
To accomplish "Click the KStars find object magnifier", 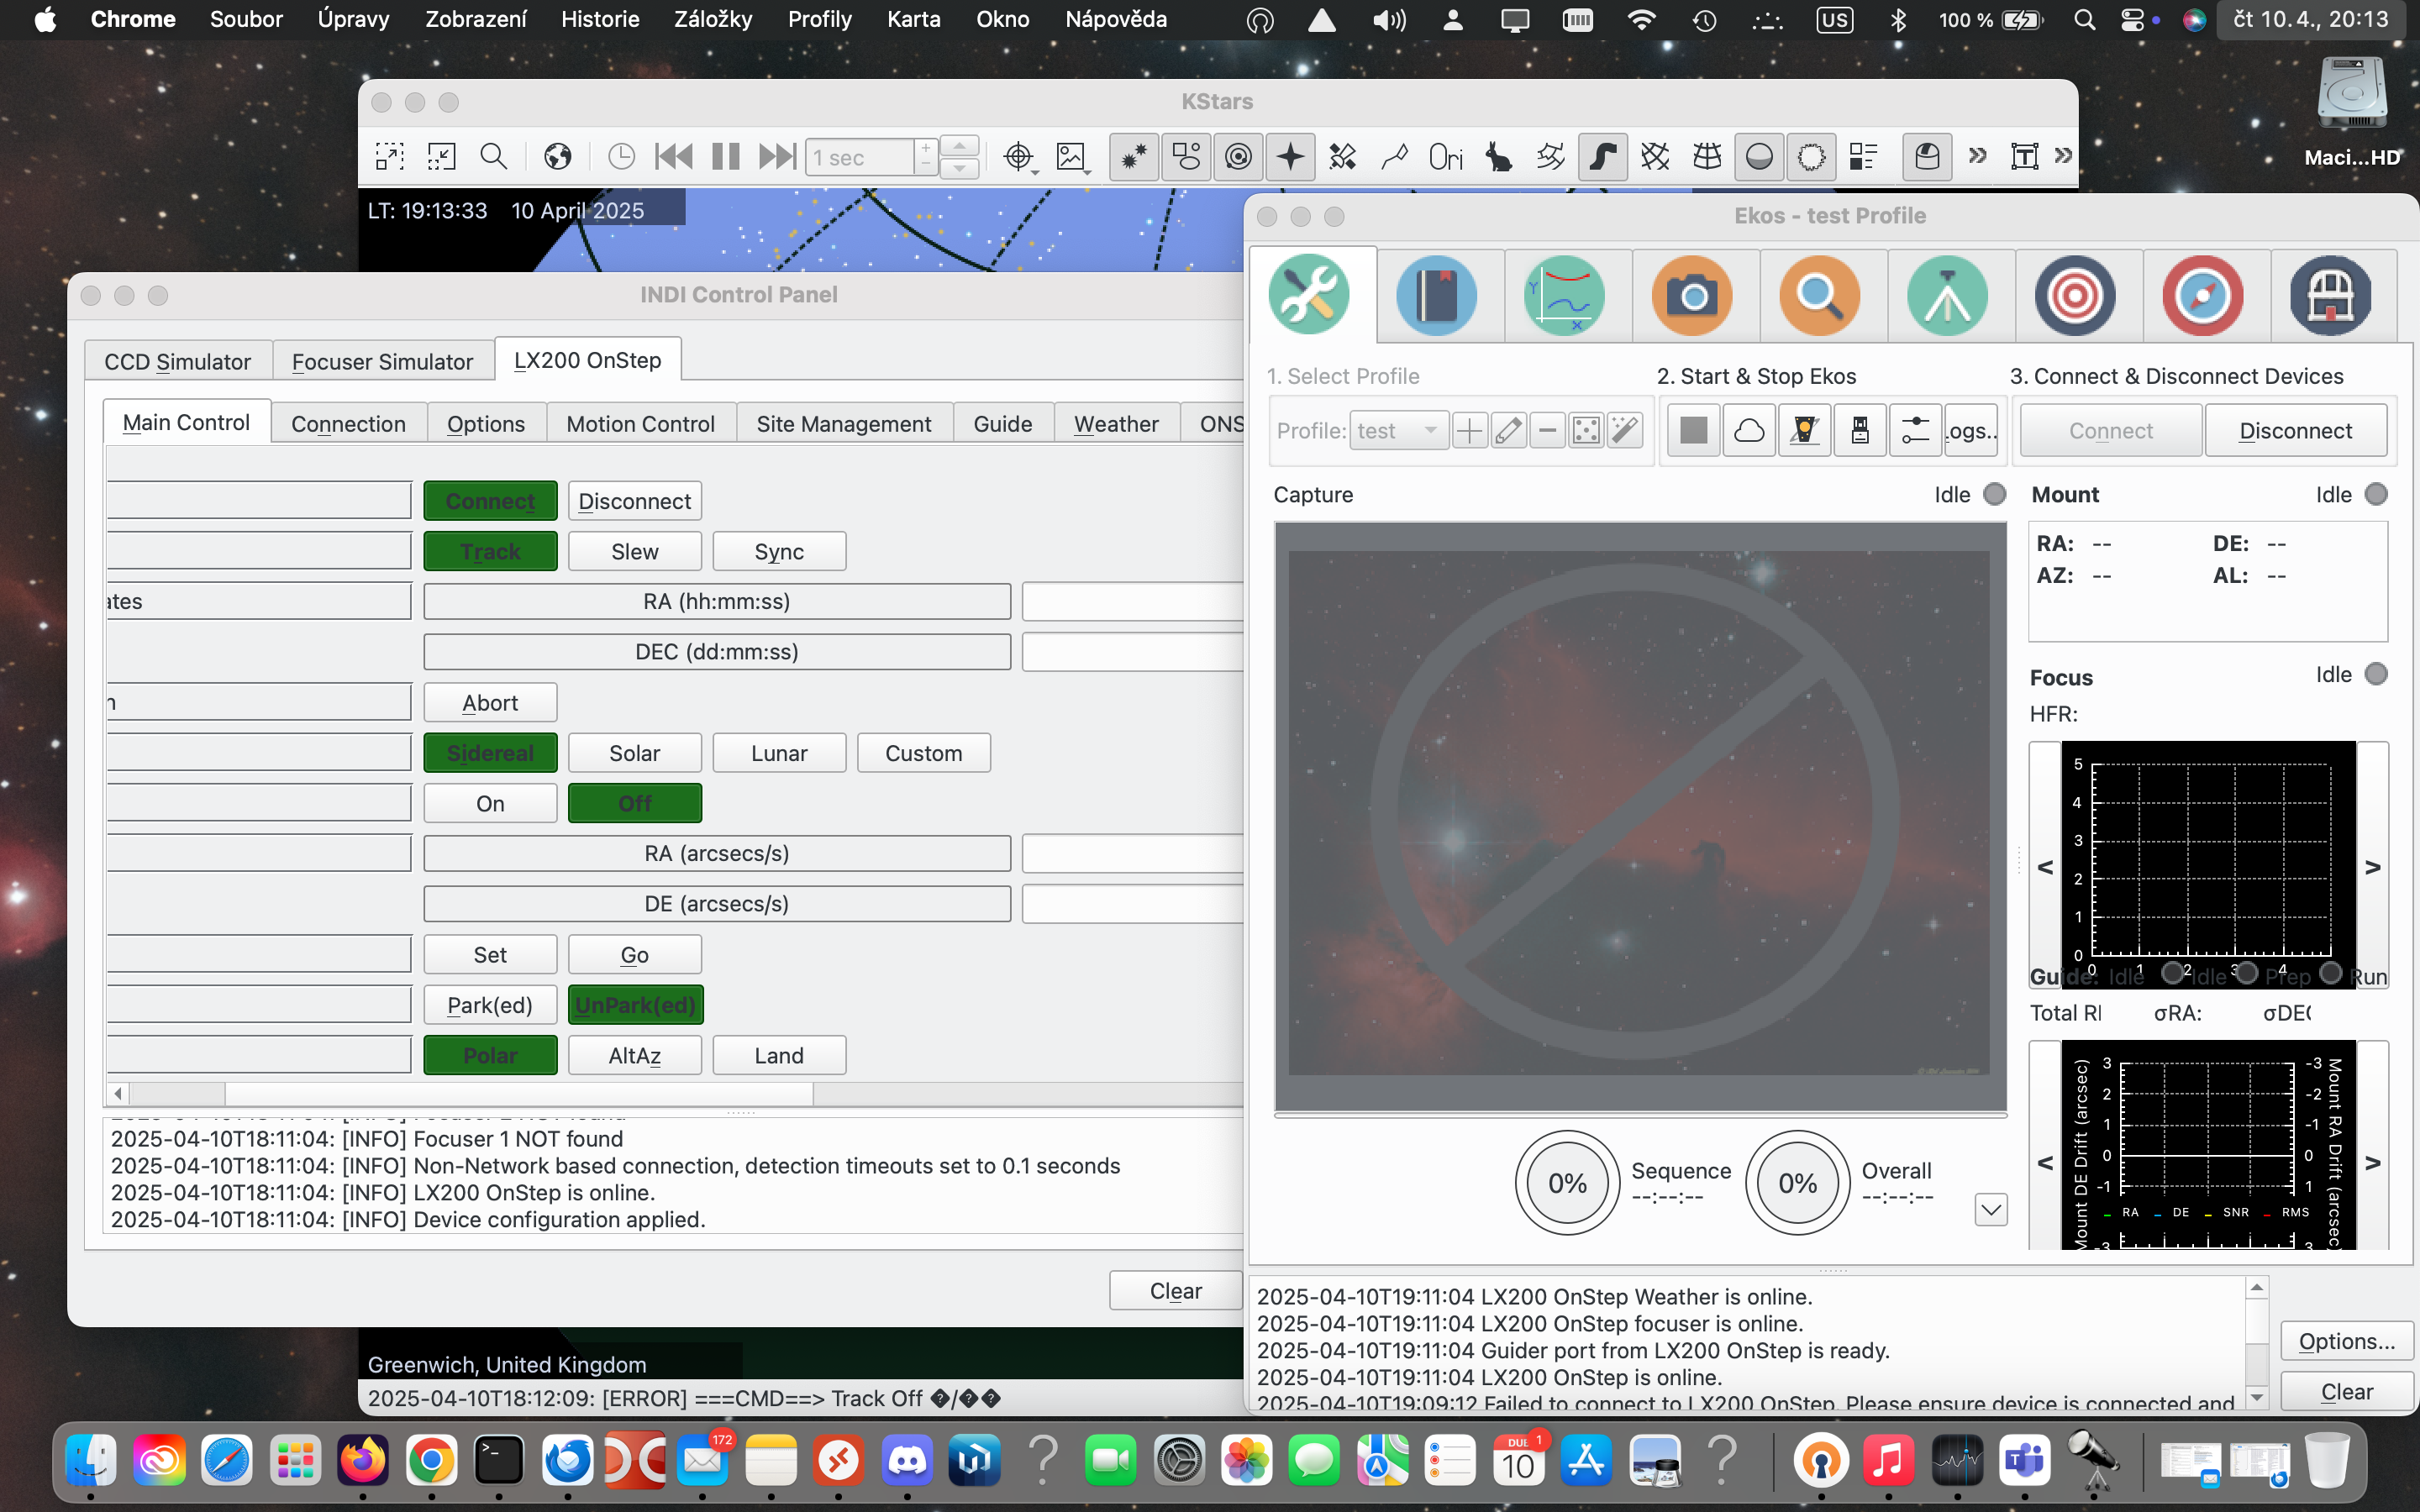I will [493, 157].
